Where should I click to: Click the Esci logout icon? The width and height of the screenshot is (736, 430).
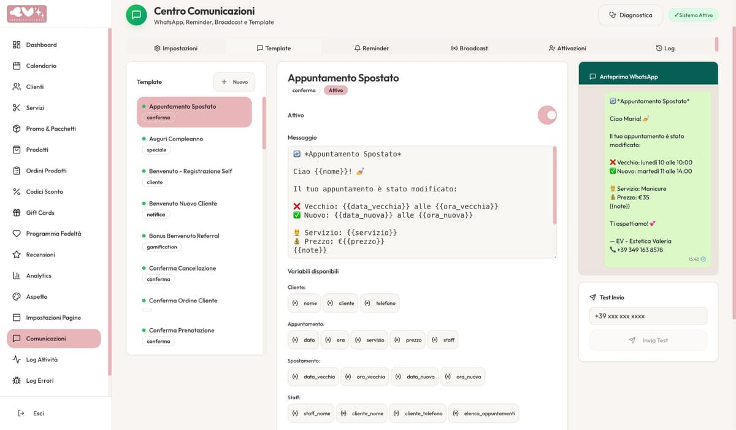click(x=21, y=413)
